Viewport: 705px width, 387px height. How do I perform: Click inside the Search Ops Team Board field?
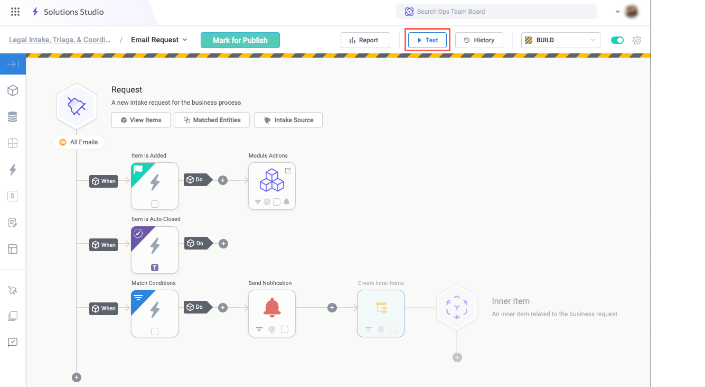(x=496, y=11)
